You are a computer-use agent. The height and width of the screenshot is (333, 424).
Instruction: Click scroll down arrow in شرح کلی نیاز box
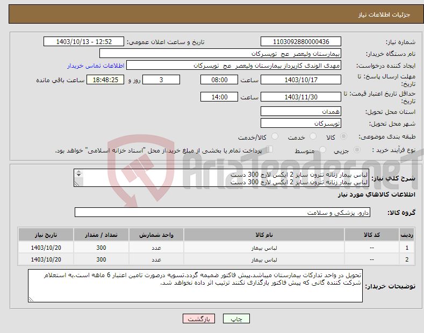tap(78, 175)
